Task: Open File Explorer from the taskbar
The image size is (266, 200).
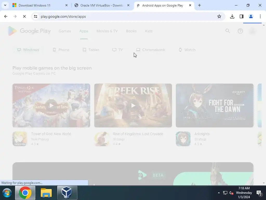Action: pos(46,193)
